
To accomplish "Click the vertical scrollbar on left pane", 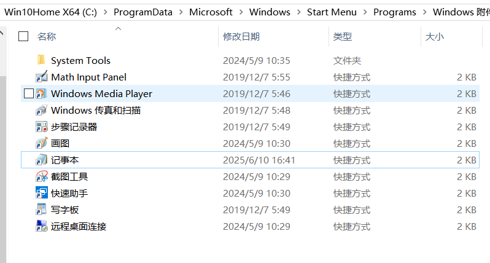I will [x=3, y=169].
